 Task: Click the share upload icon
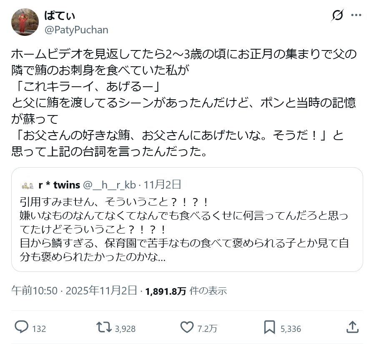tap(352, 327)
